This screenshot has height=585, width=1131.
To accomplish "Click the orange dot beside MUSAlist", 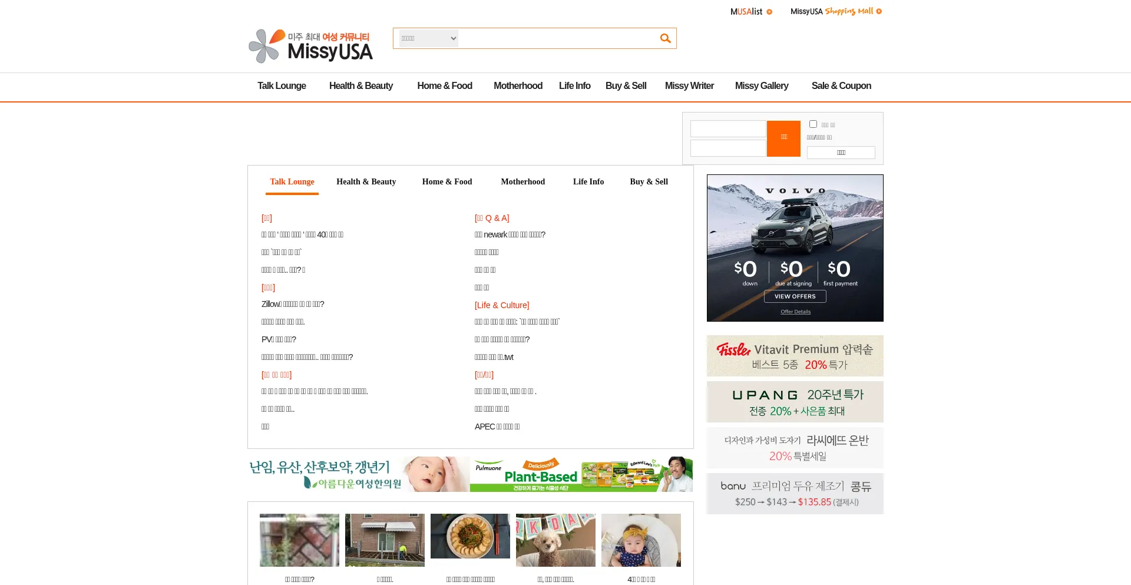I will coord(769,12).
